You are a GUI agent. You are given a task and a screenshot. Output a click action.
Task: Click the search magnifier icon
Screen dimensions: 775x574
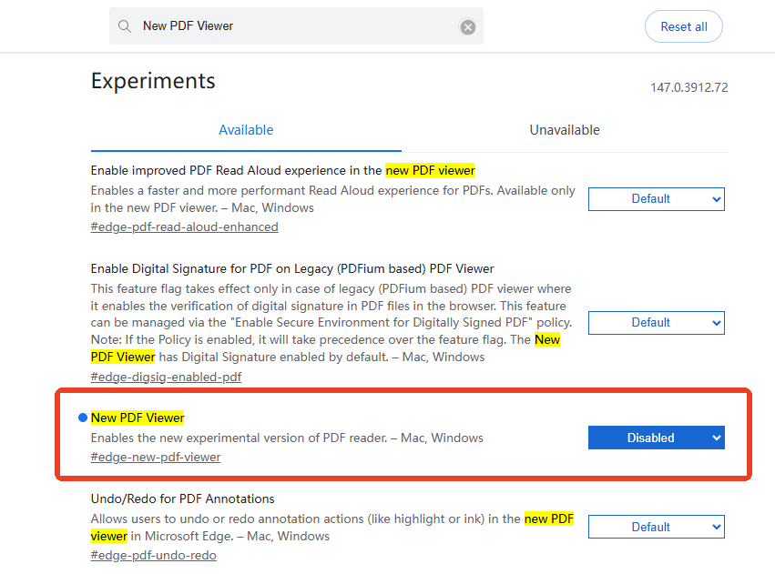pyautogui.click(x=125, y=26)
